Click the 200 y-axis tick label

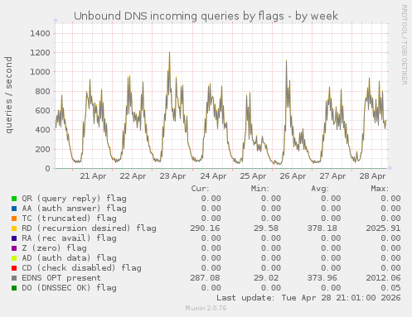tap(42, 149)
